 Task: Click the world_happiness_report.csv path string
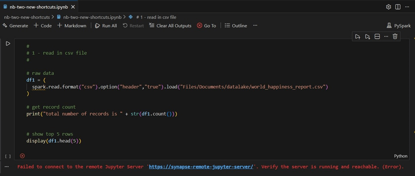click(x=253, y=87)
